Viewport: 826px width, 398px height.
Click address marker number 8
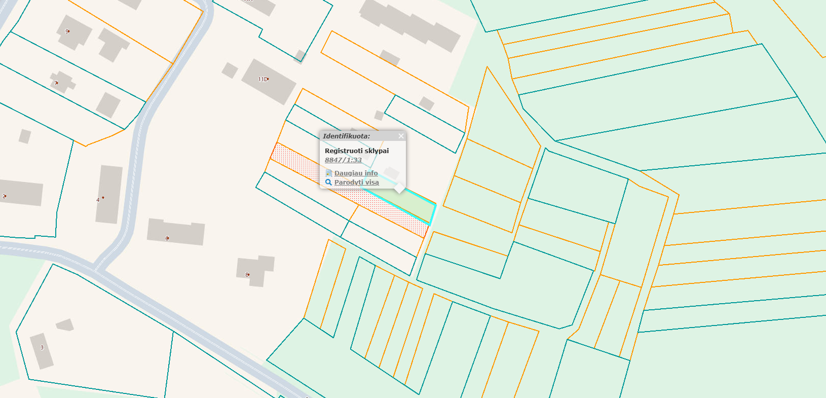[247, 275]
